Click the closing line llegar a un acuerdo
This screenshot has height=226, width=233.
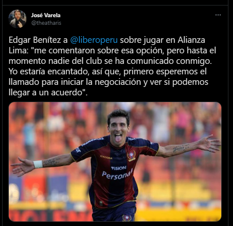pos(48,92)
